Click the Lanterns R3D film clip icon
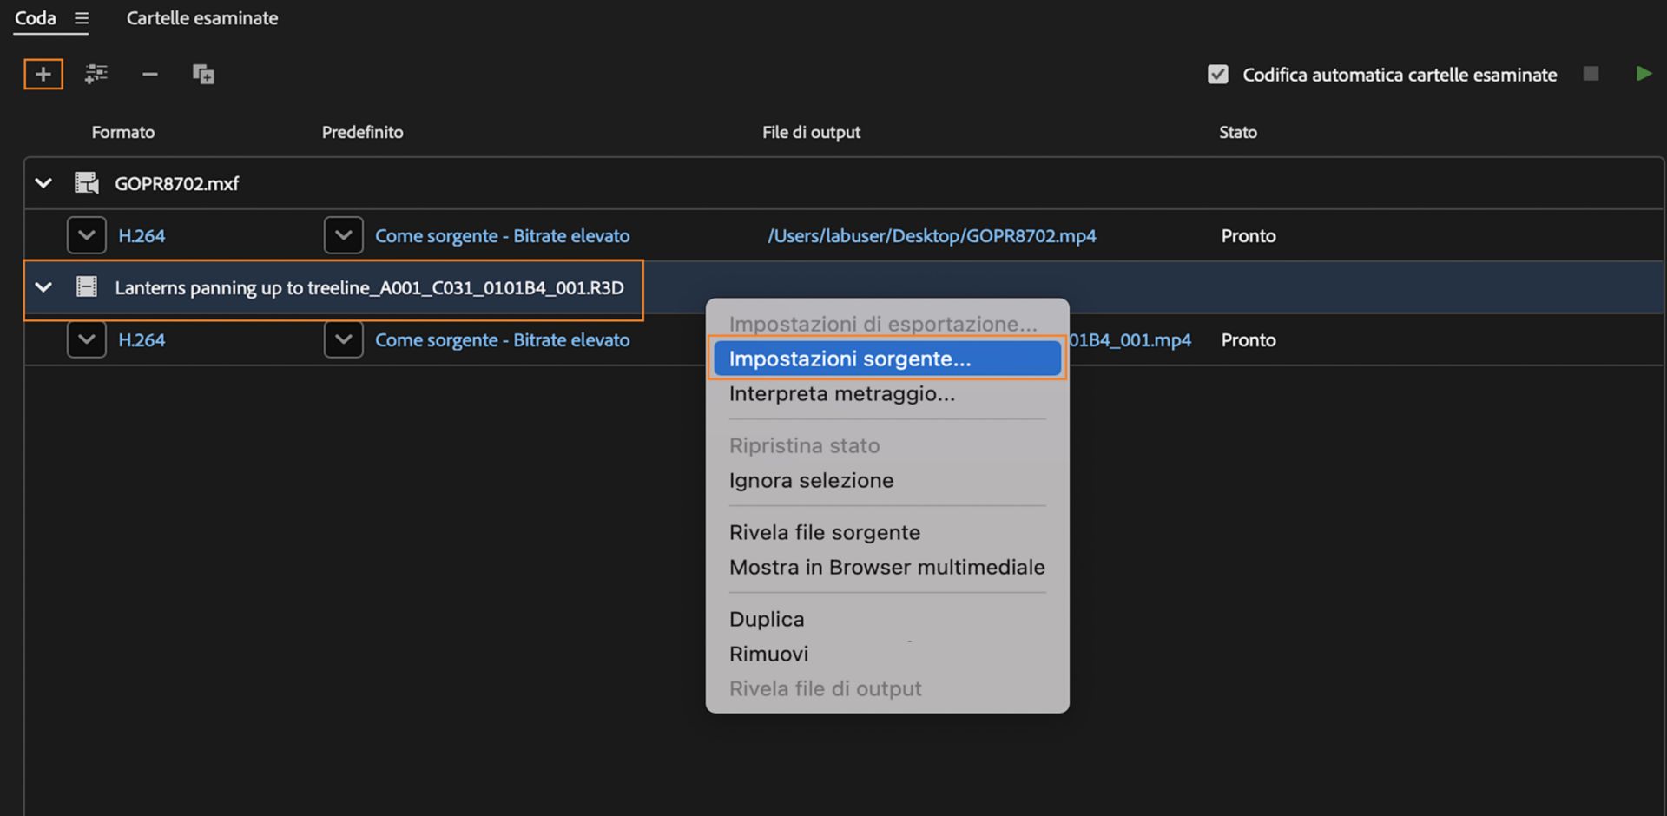Viewport: 1667px width, 816px height. [x=86, y=287]
